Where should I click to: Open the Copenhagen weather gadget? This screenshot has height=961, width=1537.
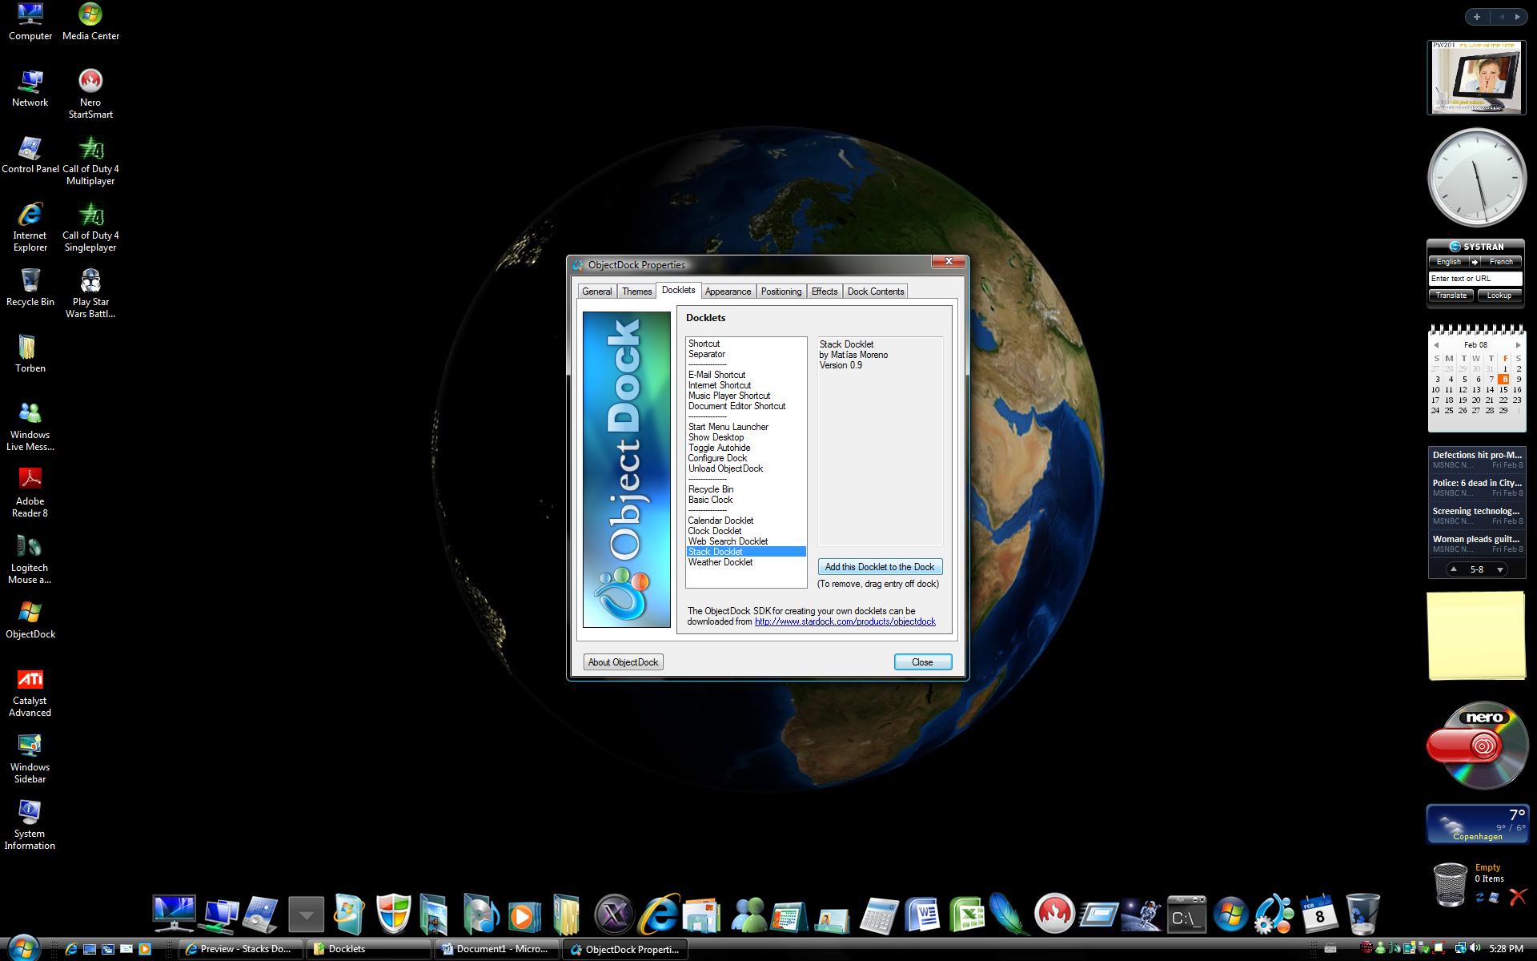[1476, 825]
